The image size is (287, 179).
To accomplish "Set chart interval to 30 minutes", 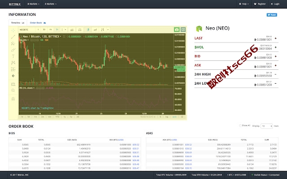I will 44,30.
